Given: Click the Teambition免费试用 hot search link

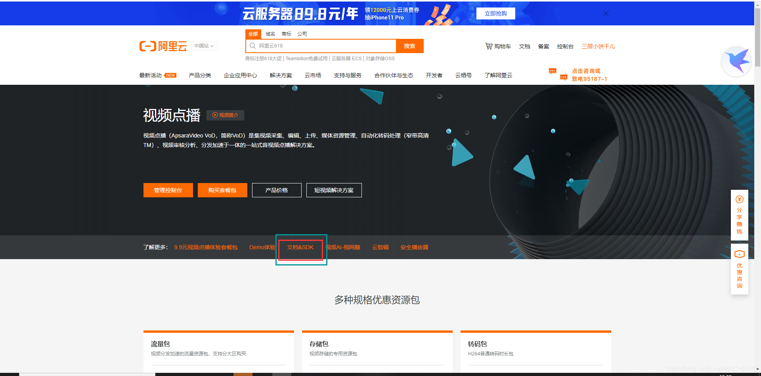Looking at the screenshot, I should pyautogui.click(x=306, y=59).
